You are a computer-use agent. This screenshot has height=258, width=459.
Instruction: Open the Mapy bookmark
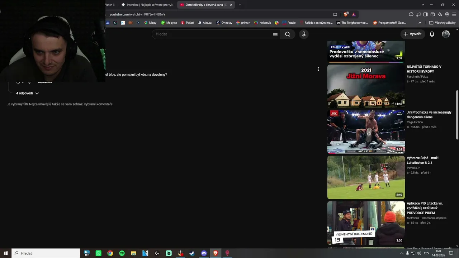(x=150, y=23)
